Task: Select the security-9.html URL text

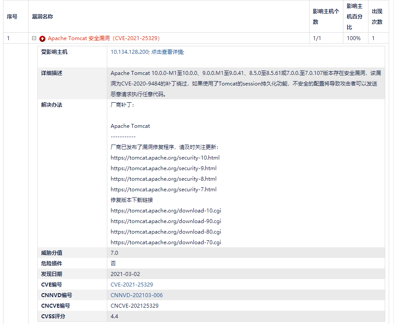Action: [164, 168]
